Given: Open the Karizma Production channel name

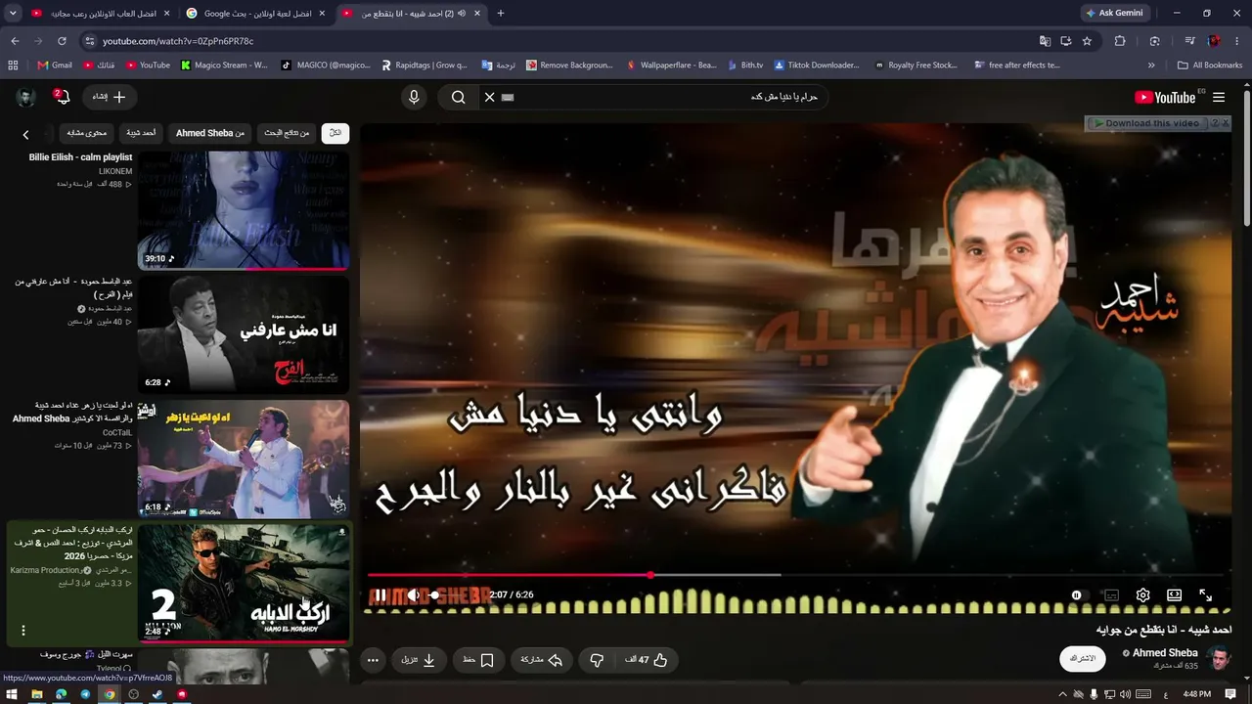Looking at the screenshot, I should click(x=45, y=570).
